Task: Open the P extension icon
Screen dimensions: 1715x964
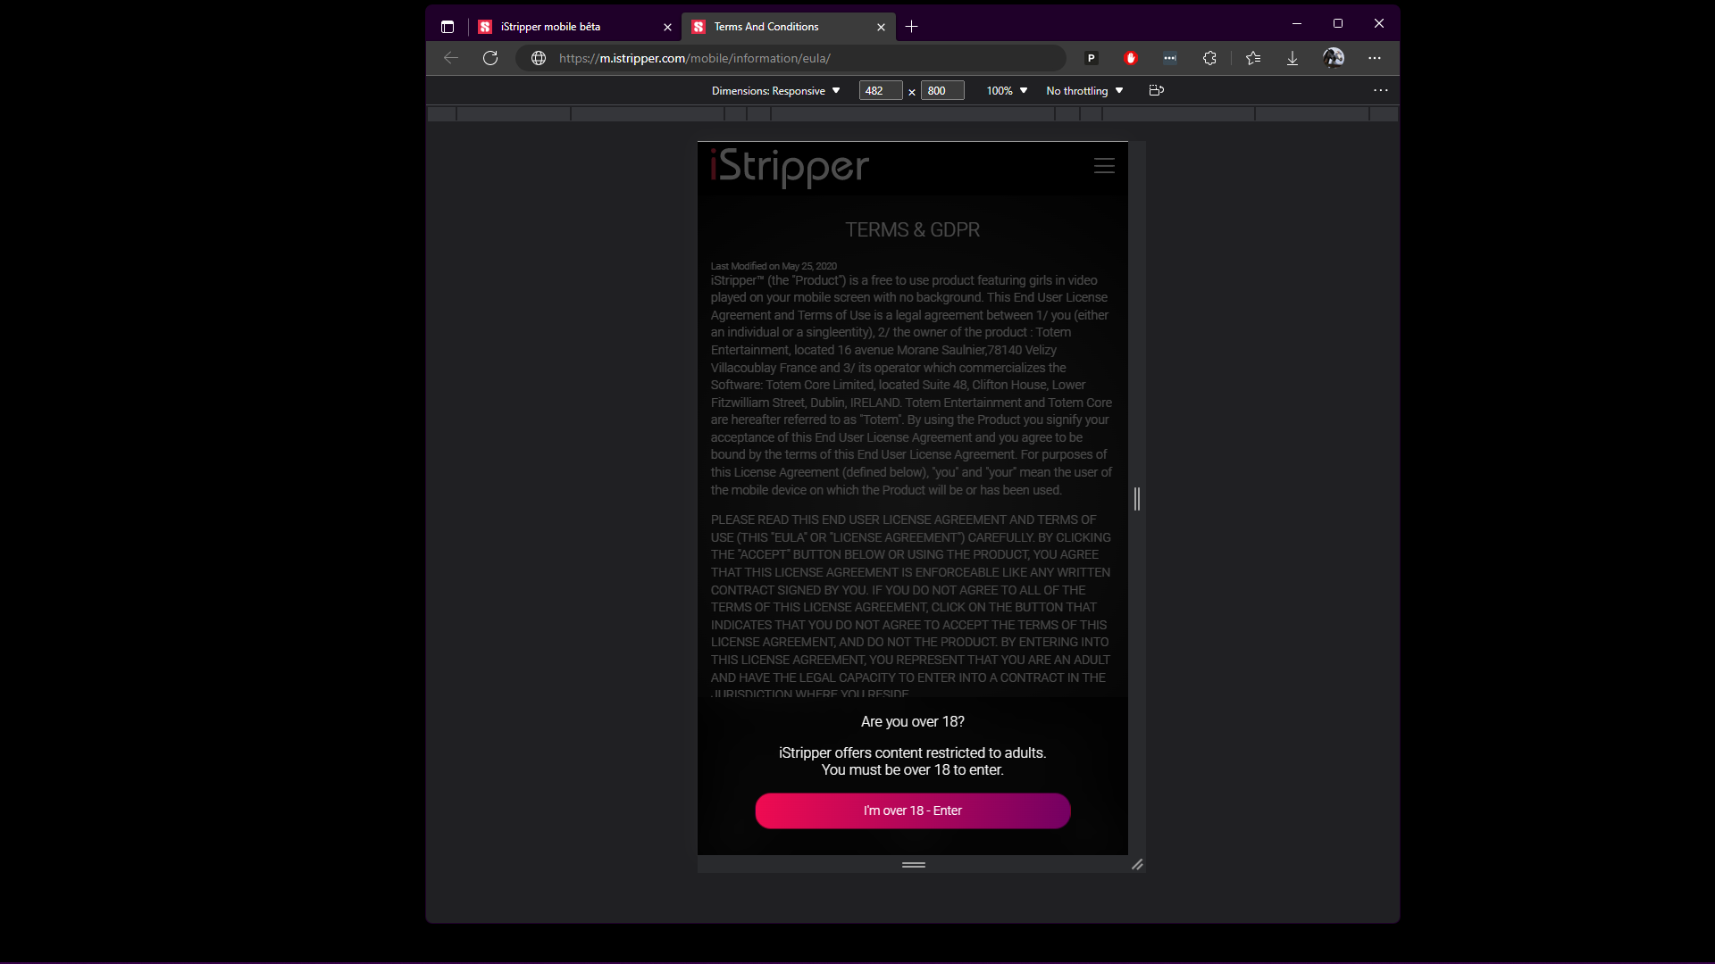Action: tap(1091, 58)
